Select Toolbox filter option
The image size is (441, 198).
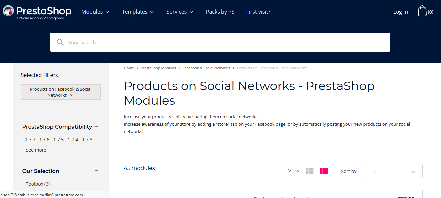coord(38,184)
